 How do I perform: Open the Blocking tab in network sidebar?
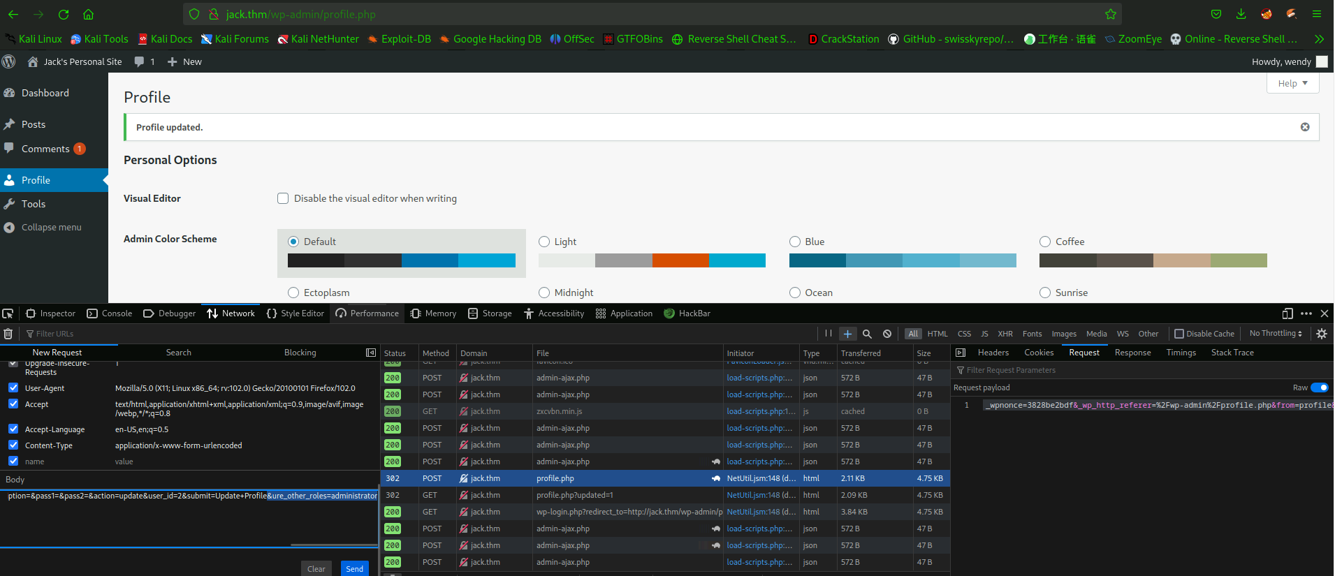click(x=300, y=353)
